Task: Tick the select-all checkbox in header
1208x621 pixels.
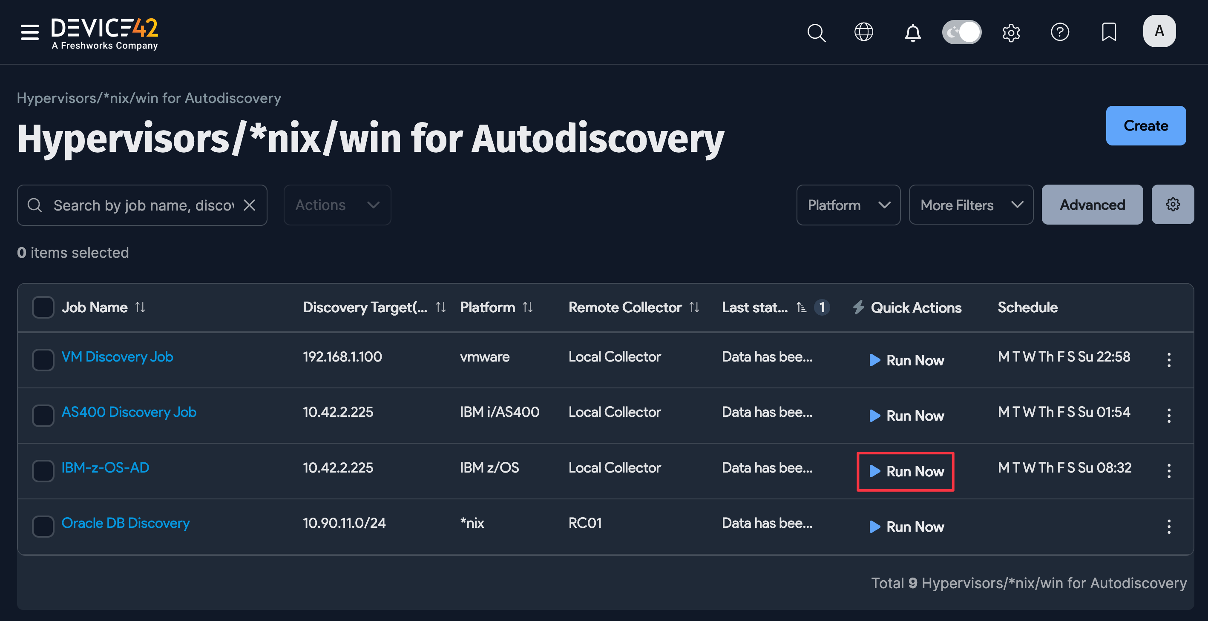Action: click(x=43, y=307)
